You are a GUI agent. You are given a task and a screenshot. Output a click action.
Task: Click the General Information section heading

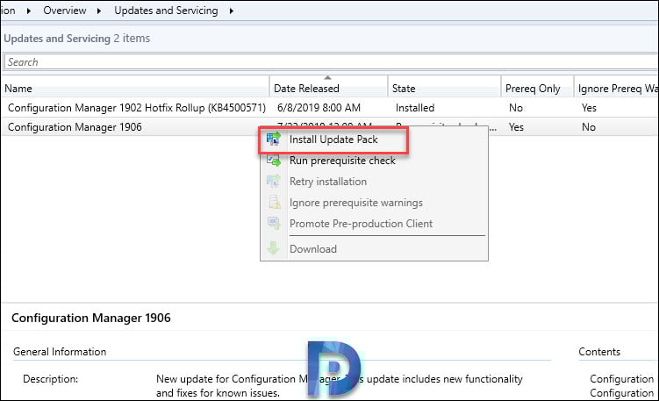(60, 351)
